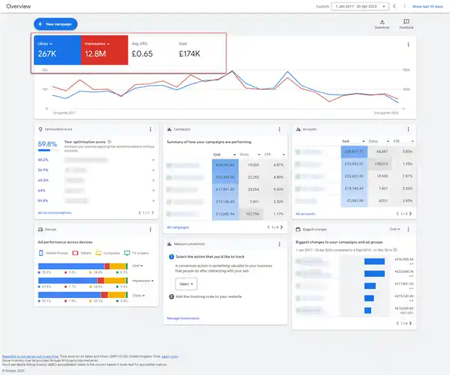Open the Impressions metric dropdown tile
Image resolution: width=450 pixels, height=375 pixels.
coord(104,50)
